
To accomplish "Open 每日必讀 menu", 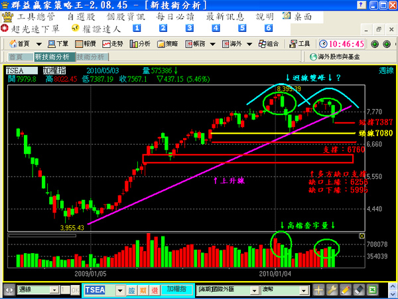I will (175, 17).
